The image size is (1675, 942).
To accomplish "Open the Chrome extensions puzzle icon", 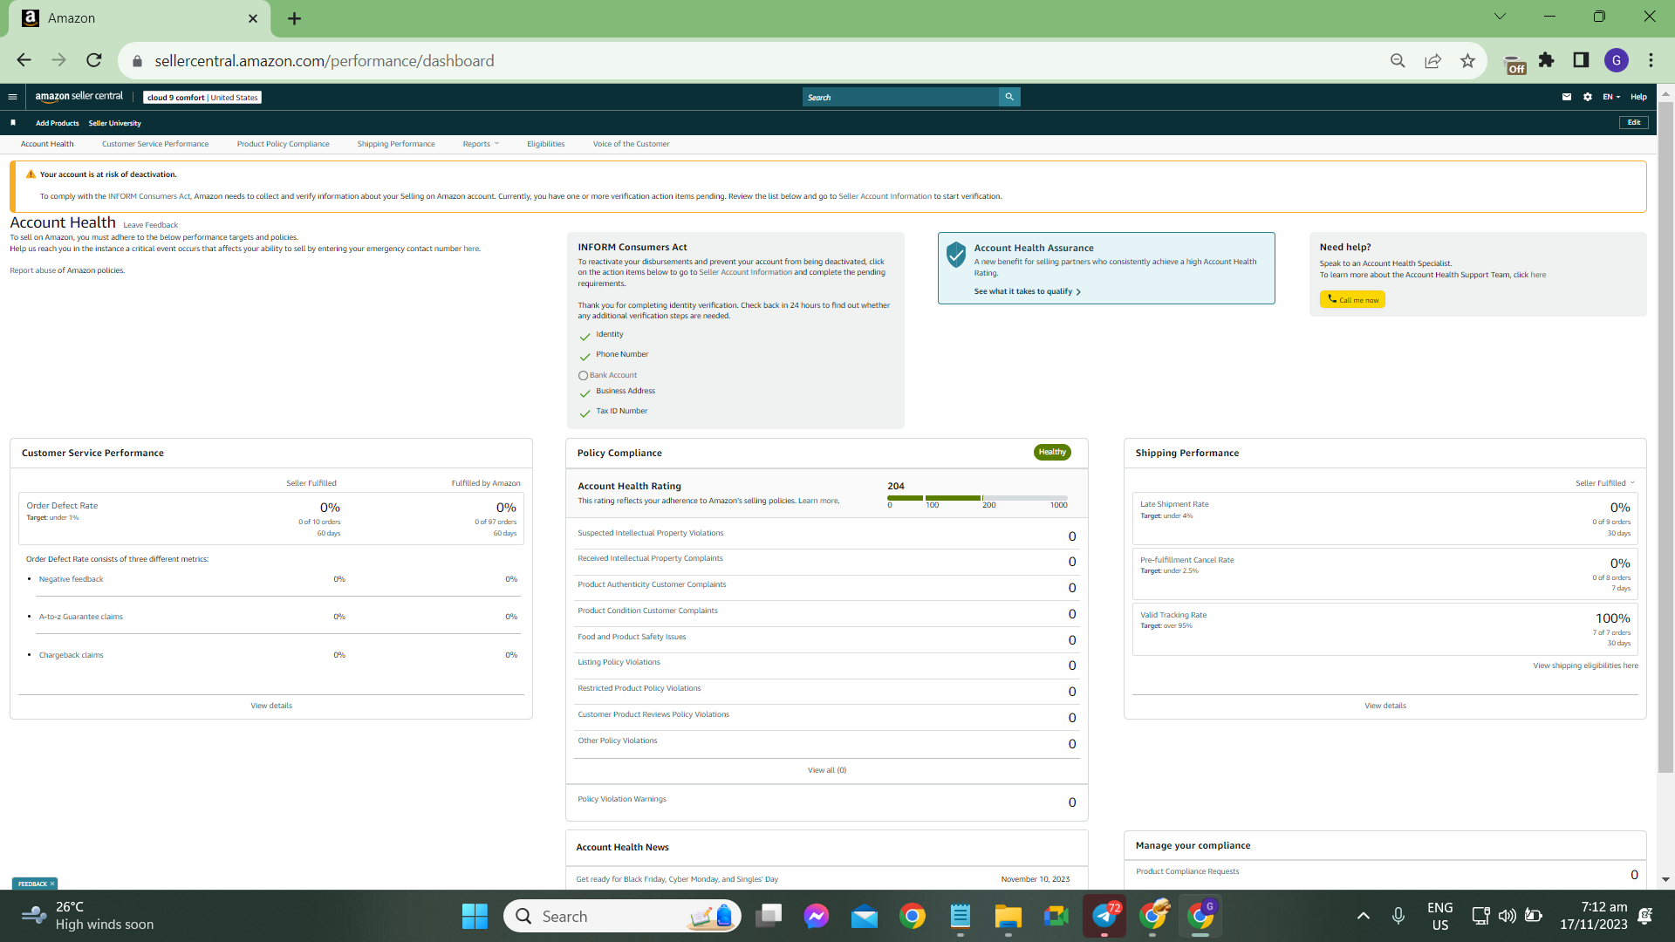I will click(x=1547, y=60).
